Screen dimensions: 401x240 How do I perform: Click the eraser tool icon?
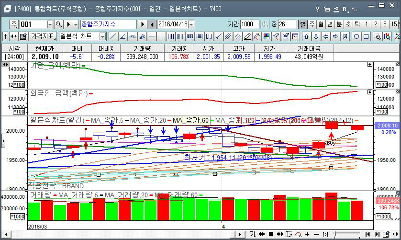pos(247,36)
